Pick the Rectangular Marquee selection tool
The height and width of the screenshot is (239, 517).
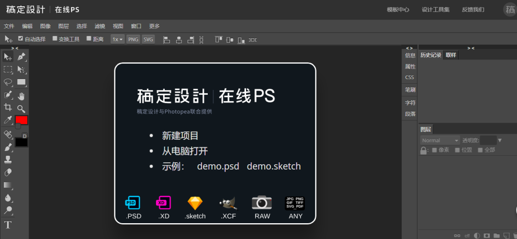[8, 69]
